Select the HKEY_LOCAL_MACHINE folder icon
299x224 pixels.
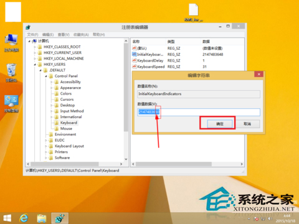pos(40,58)
